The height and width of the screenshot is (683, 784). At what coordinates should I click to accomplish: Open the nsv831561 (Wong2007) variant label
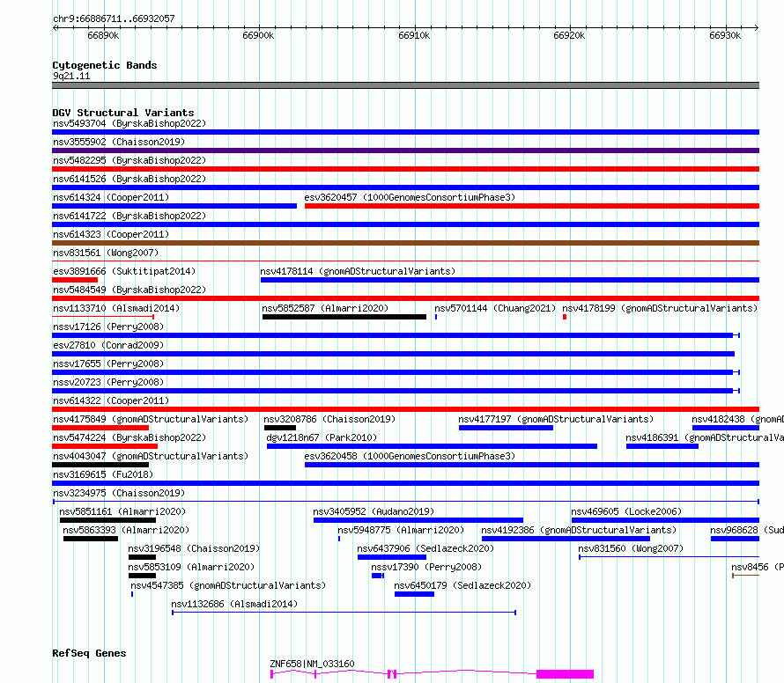click(106, 253)
